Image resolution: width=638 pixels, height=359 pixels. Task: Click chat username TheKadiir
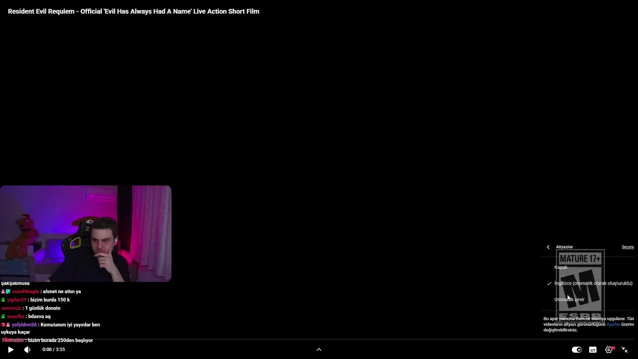[13, 340]
